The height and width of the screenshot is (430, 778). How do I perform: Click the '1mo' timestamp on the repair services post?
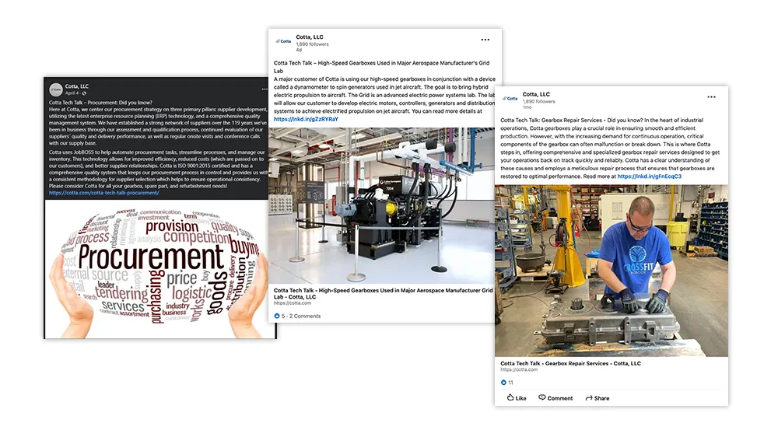tap(527, 107)
